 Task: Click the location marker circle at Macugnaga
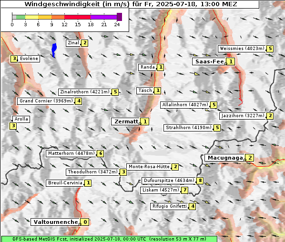[245, 160]
